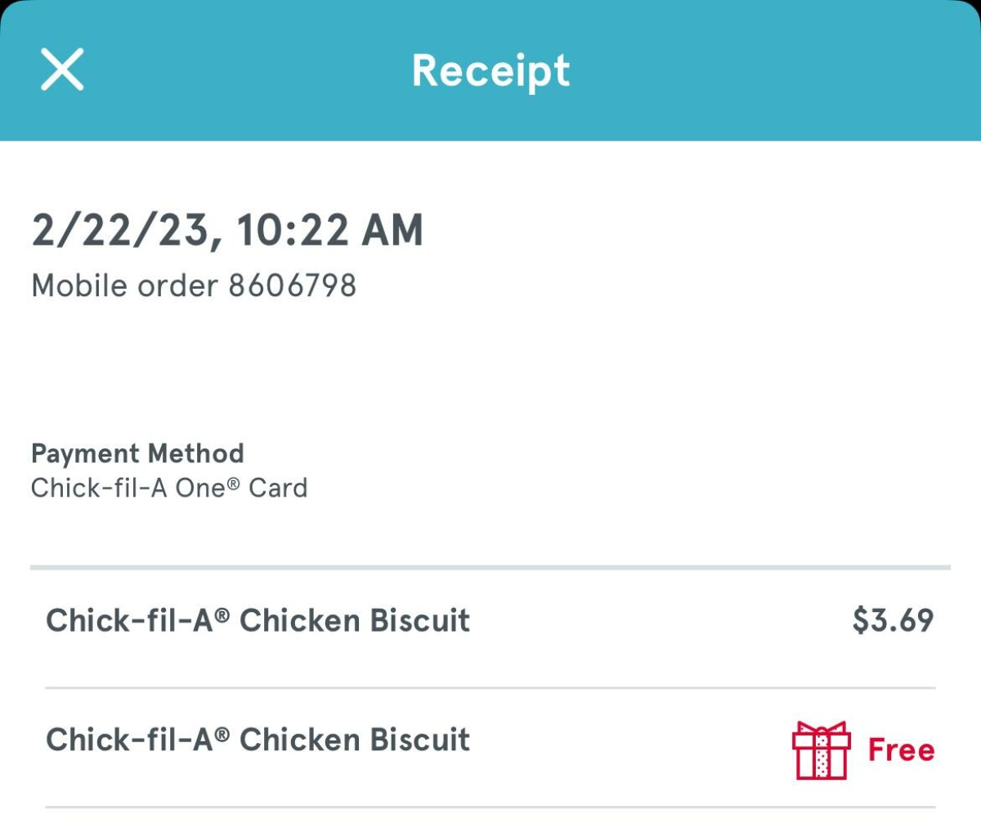Tap the ® symbol in first biscuit item
The image size is (981, 837).
tap(222, 615)
